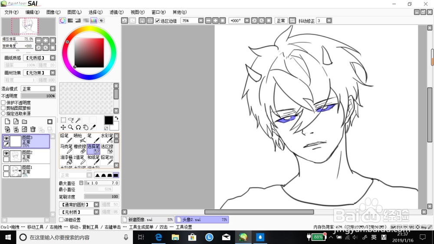This screenshot has height=244, width=434.
Task: Select the 图层2 layer thumbnail
Action: (x=16, y=156)
